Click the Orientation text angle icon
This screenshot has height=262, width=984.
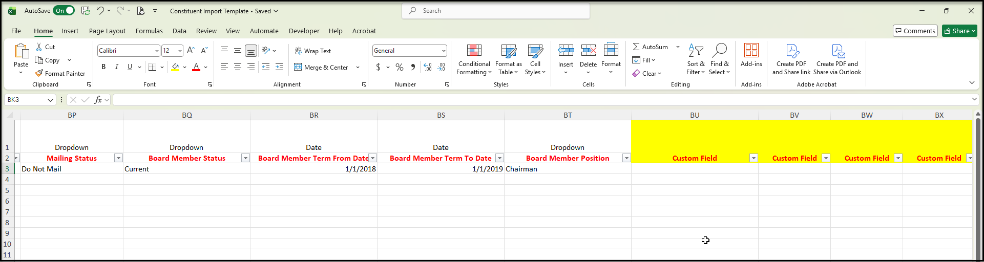[x=266, y=50]
